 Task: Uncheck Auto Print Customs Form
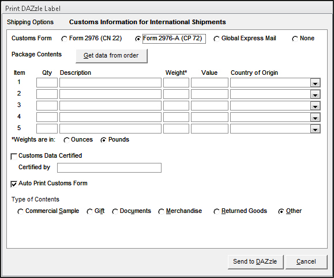coord(14,184)
